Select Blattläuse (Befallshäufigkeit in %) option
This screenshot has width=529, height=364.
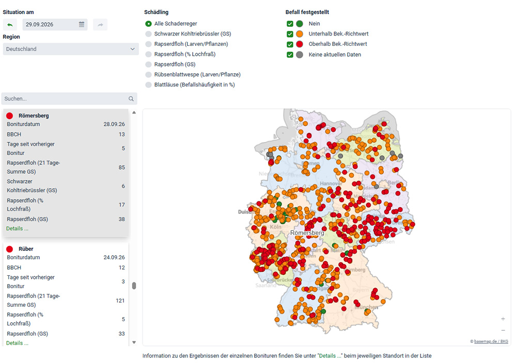pos(148,85)
